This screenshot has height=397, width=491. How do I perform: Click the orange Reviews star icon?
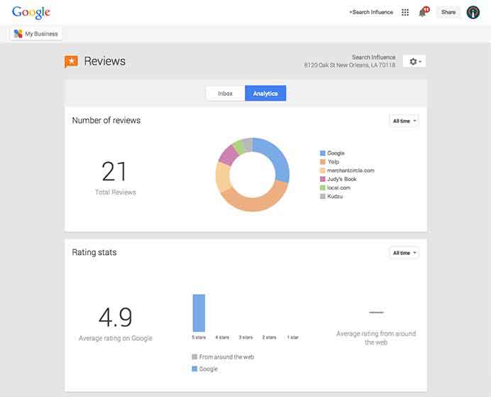click(x=71, y=61)
